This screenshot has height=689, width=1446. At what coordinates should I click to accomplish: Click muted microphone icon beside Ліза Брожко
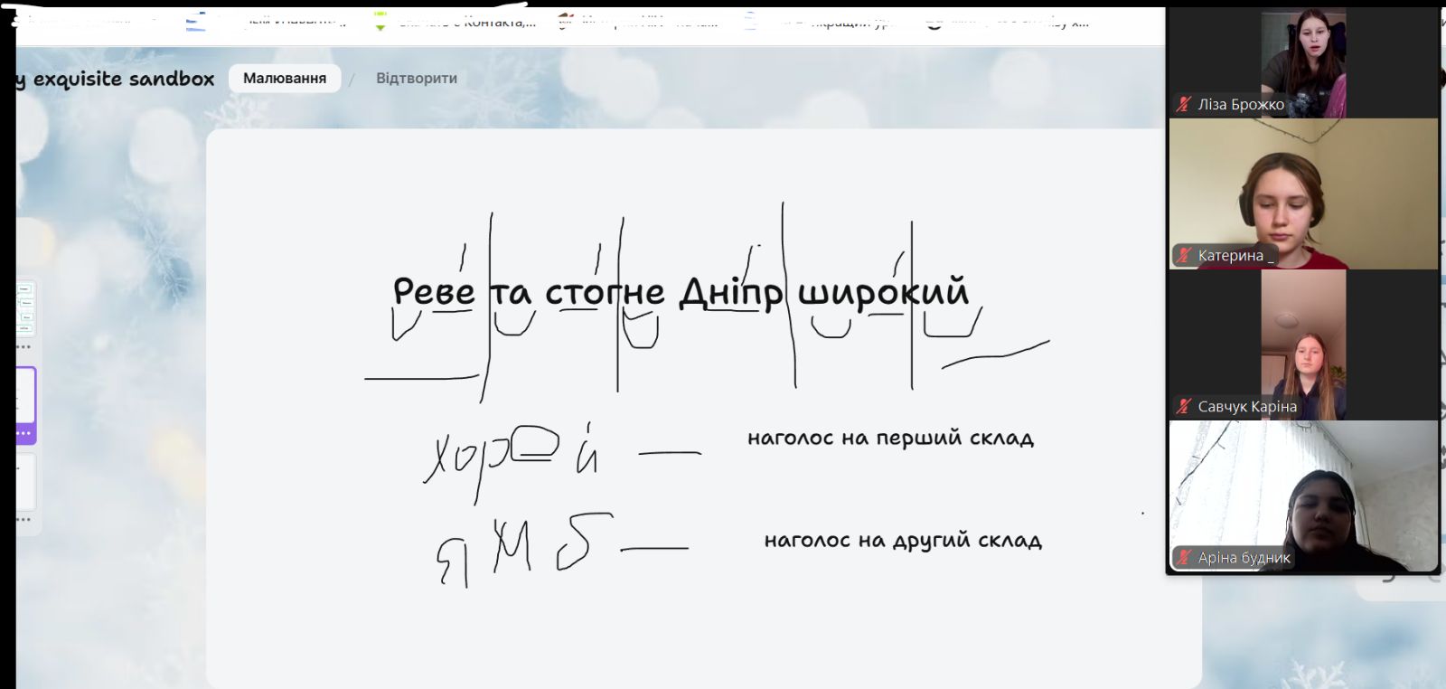pyautogui.click(x=1183, y=105)
